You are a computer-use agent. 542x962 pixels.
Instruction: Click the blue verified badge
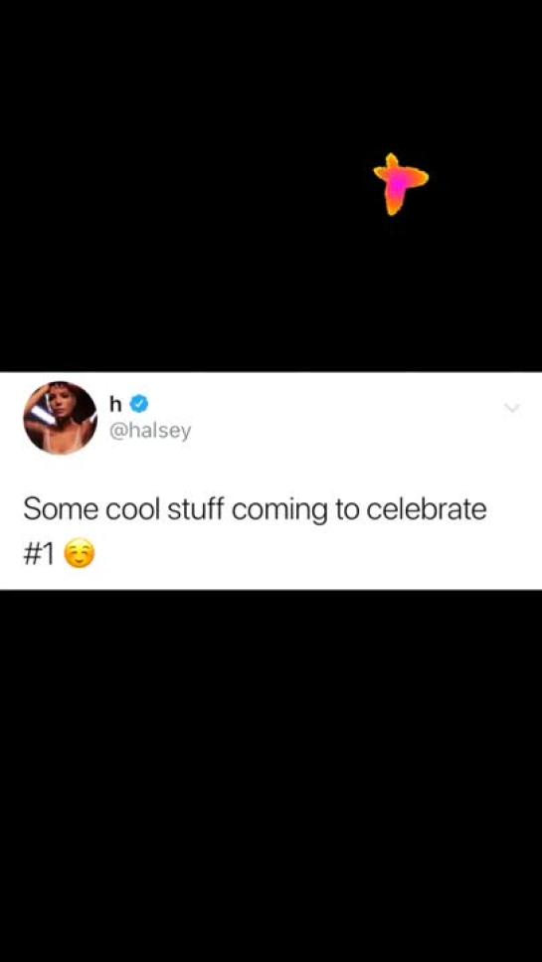(x=140, y=403)
